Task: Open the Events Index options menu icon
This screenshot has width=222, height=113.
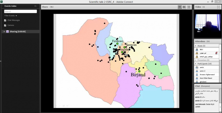Action: 35,6
